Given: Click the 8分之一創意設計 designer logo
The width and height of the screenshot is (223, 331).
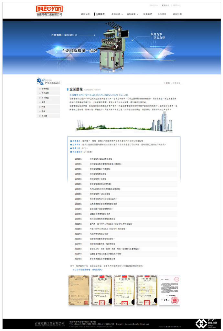Looking at the screenshot, I should coord(206,324).
